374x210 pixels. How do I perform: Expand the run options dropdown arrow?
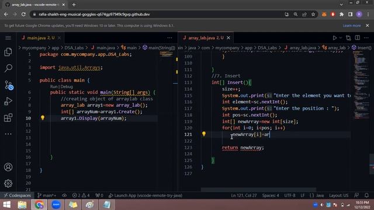click(341, 38)
